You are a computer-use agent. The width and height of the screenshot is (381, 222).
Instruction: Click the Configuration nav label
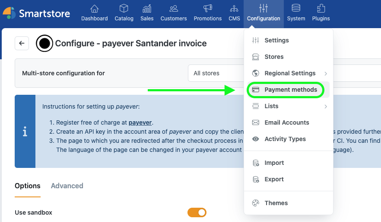[264, 19]
